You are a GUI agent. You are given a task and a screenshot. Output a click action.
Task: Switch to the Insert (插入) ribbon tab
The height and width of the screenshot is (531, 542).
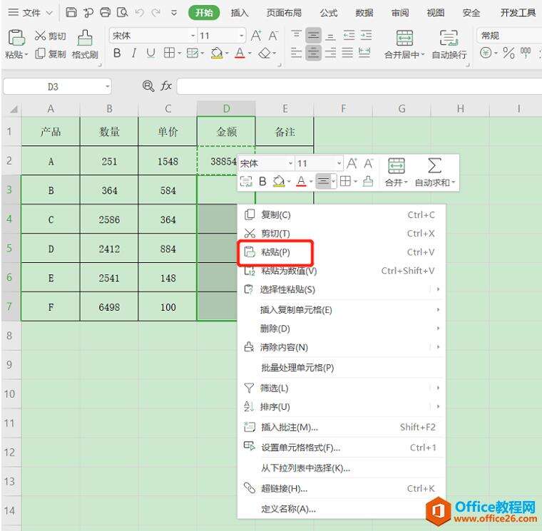(x=240, y=13)
